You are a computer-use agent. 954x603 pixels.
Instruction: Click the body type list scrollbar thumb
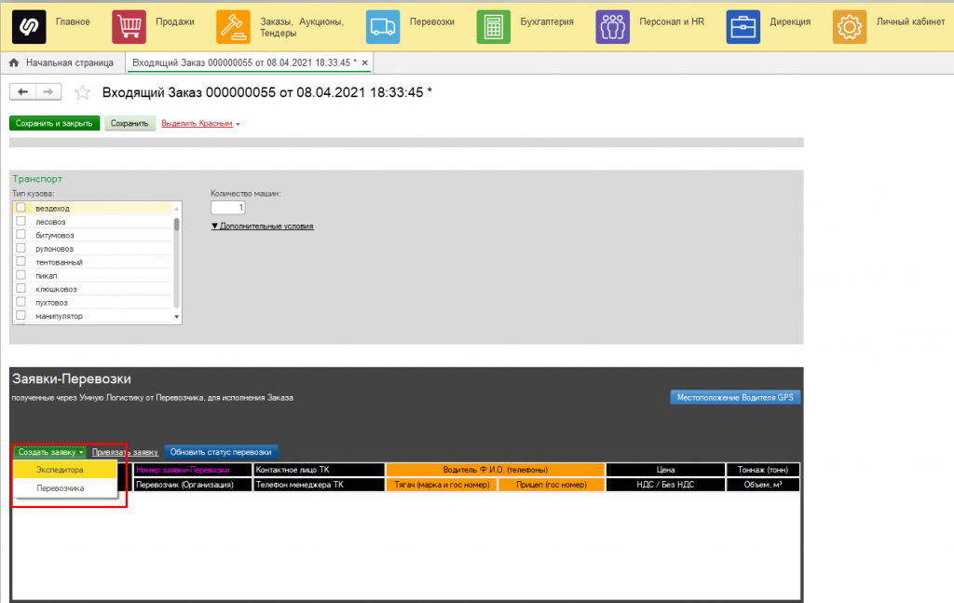176,225
